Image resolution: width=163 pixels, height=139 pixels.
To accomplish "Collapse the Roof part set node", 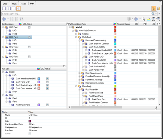I will [x=3, y=95].
